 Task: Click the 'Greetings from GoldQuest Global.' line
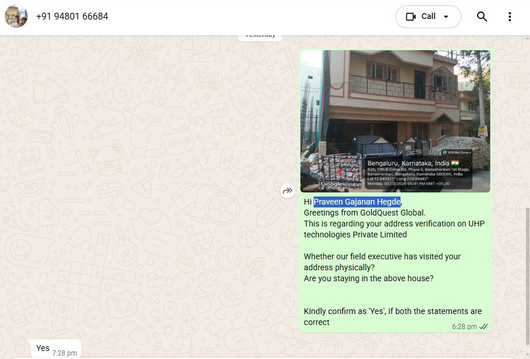364,213
